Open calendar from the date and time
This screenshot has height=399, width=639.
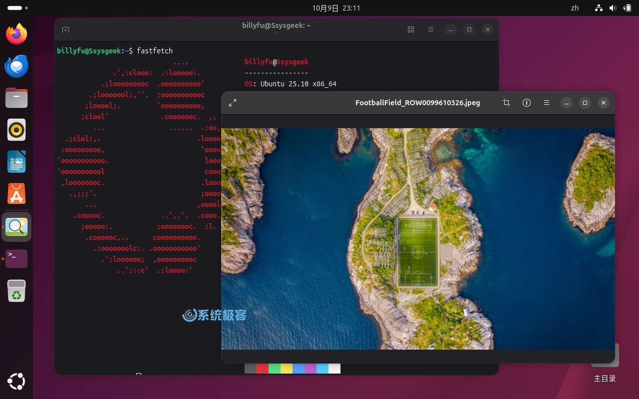click(336, 8)
